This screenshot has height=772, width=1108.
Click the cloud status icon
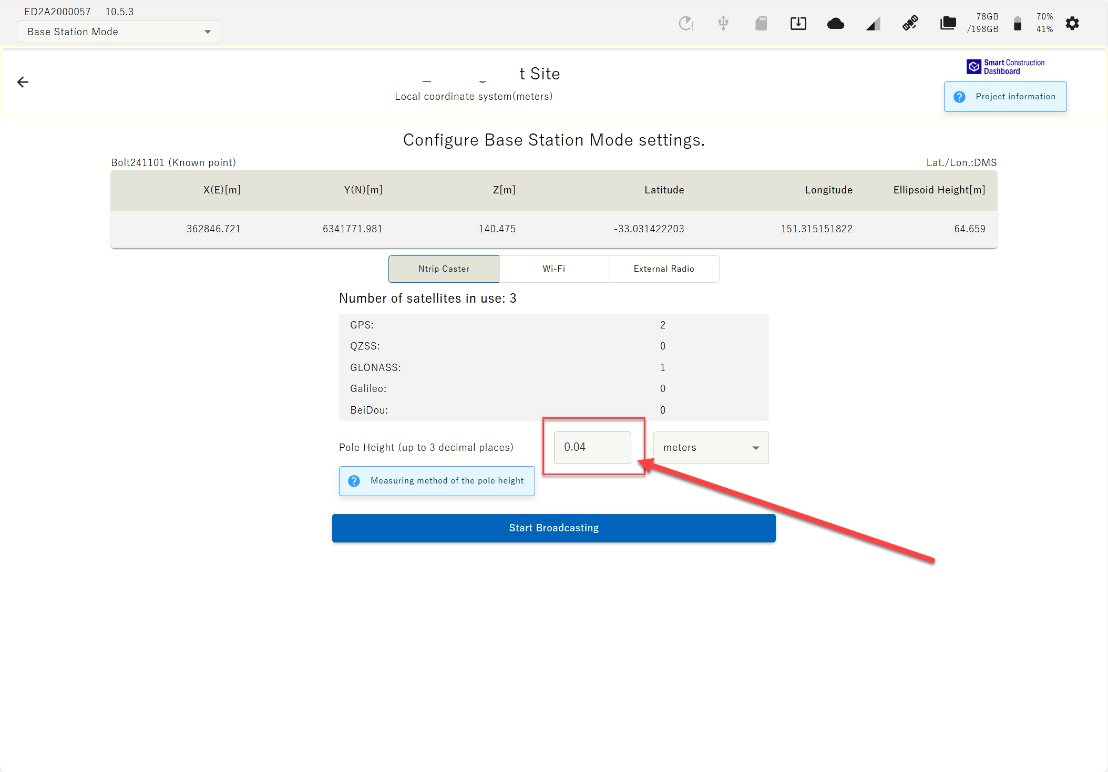[x=836, y=24]
